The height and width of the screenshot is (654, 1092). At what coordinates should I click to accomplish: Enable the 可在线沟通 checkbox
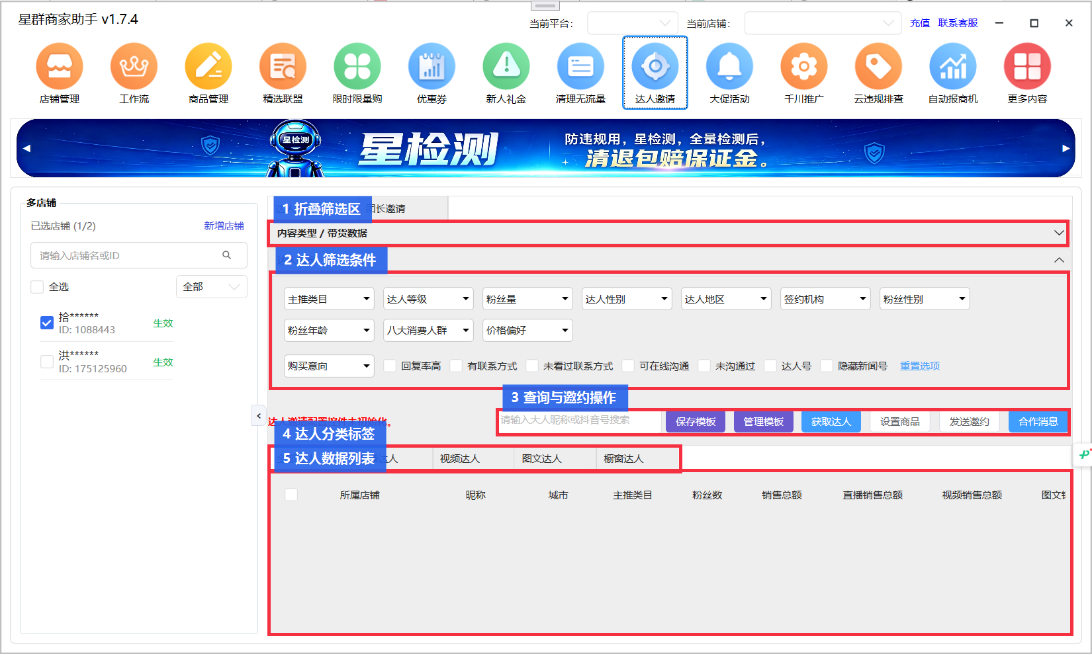pyautogui.click(x=628, y=366)
